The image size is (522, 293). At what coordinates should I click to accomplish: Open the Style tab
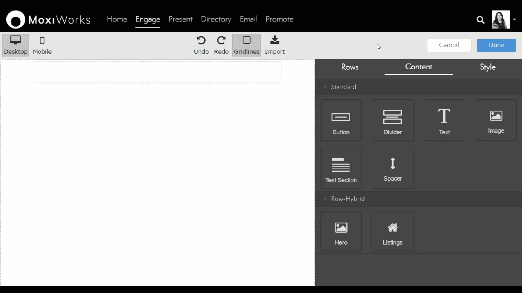pyautogui.click(x=487, y=67)
